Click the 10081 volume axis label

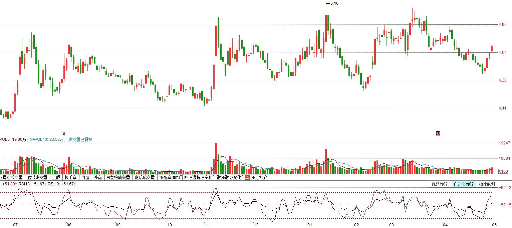[504, 158]
